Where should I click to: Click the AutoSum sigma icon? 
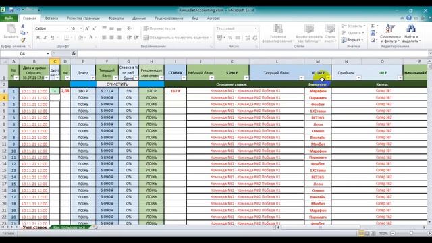[373, 26]
